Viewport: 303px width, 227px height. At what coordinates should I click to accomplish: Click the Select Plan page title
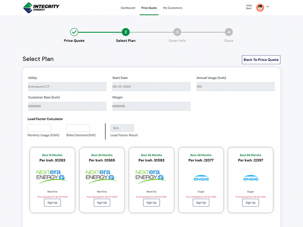[x=38, y=59]
